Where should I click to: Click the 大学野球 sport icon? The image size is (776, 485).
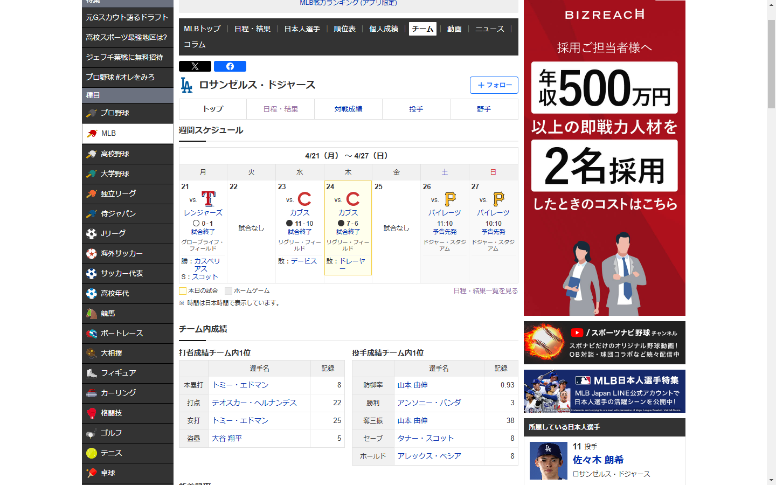point(92,174)
